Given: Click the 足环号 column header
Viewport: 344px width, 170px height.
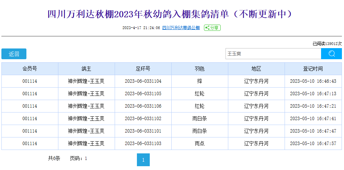Looking at the screenshot, I should (143, 69).
